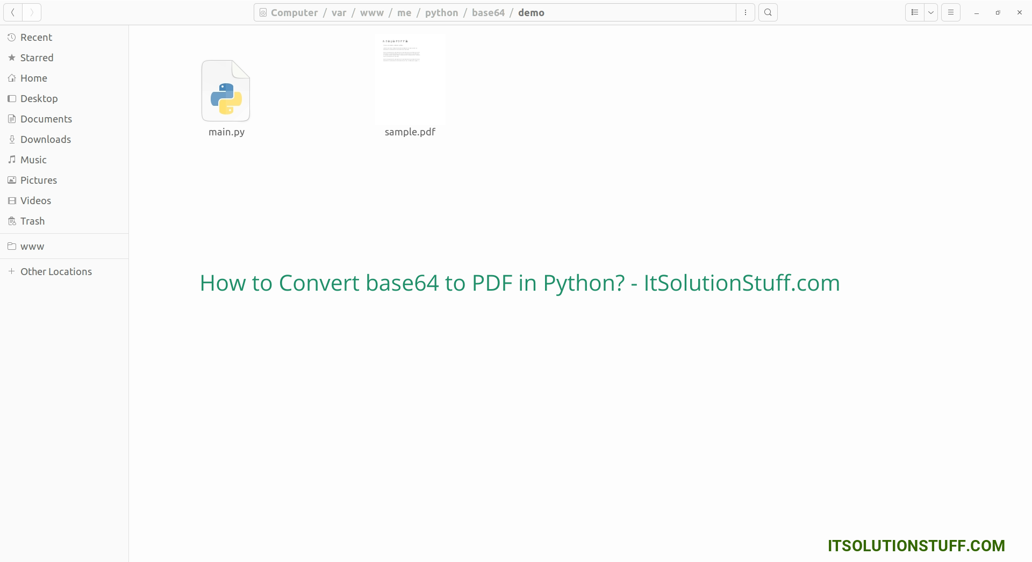This screenshot has width=1032, height=562.
Task: Expand Other Locations in the sidebar
Action: click(56, 271)
